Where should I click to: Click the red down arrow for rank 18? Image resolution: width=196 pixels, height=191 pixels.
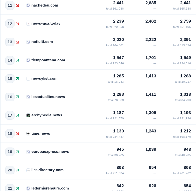pyautogui.click(x=18, y=133)
